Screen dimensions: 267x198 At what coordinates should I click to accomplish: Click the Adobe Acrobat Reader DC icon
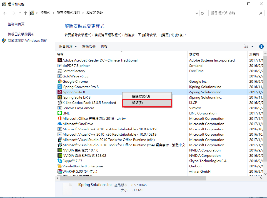pos(59,60)
